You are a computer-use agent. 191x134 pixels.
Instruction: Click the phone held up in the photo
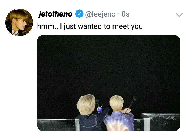[x=100, y=110]
